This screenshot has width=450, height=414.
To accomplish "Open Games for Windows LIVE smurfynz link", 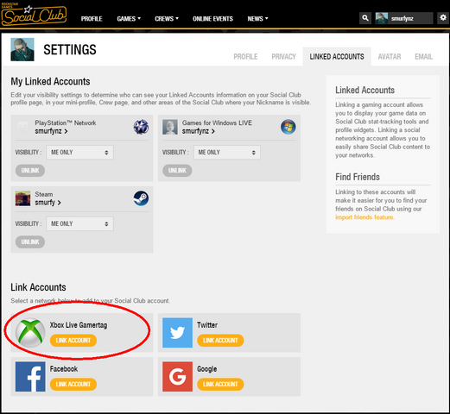I will 199,131.
